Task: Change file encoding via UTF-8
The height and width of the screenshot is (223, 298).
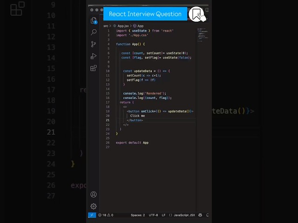Action: (153, 215)
